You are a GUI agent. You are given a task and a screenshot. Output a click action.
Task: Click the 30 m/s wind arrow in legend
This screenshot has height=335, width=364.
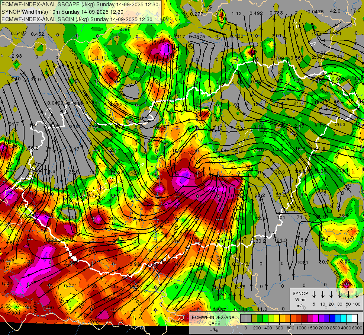point(340,294)
